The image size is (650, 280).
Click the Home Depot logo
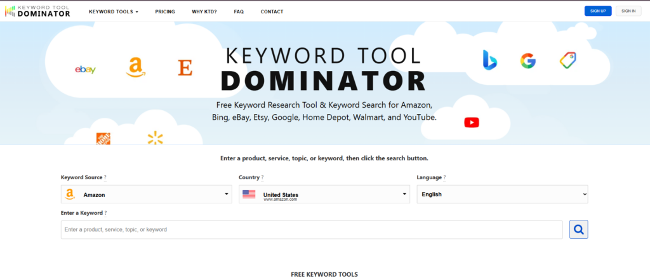pyautogui.click(x=103, y=139)
